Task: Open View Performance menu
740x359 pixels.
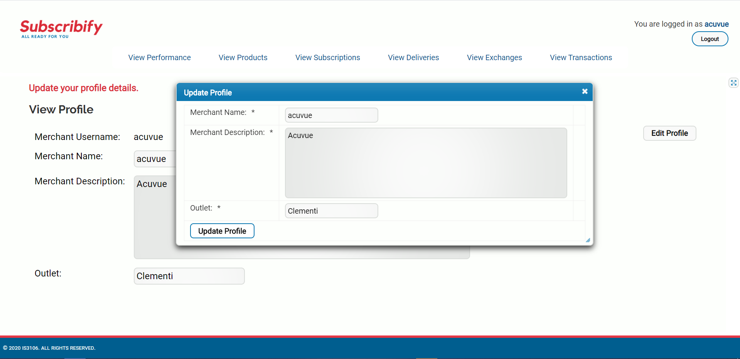Action: (x=160, y=57)
